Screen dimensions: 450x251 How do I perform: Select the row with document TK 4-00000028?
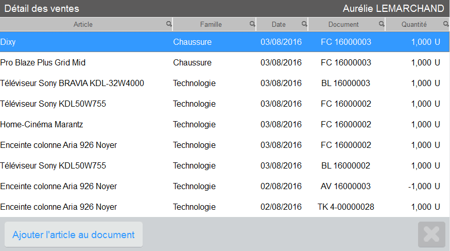tap(224, 207)
